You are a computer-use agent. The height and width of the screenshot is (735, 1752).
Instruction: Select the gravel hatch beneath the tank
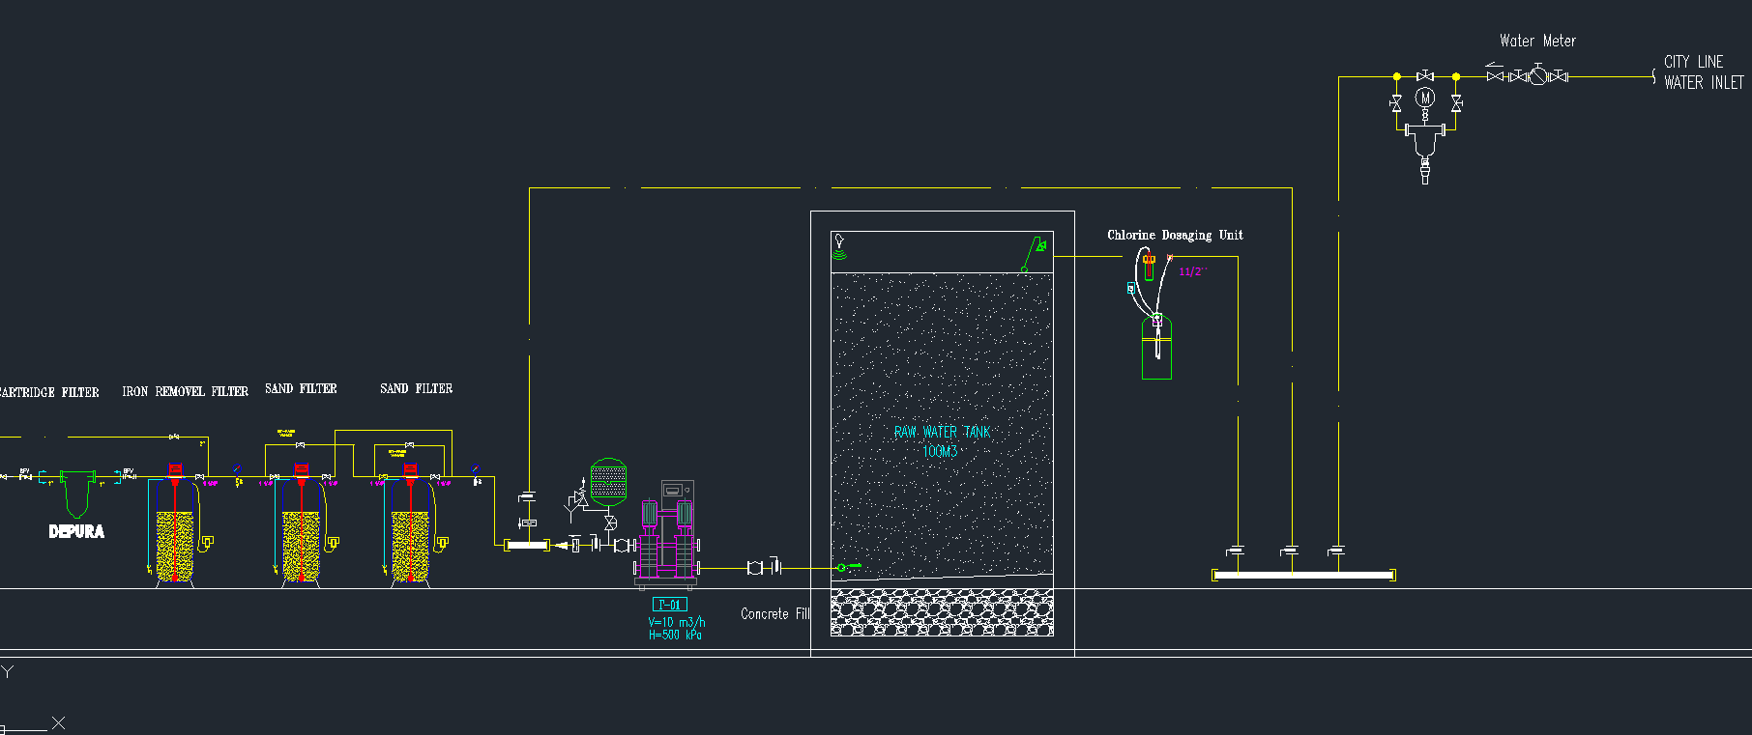[x=942, y=614]
